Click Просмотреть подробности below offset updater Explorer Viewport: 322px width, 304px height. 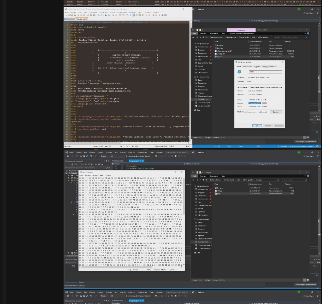click(305, 141)
